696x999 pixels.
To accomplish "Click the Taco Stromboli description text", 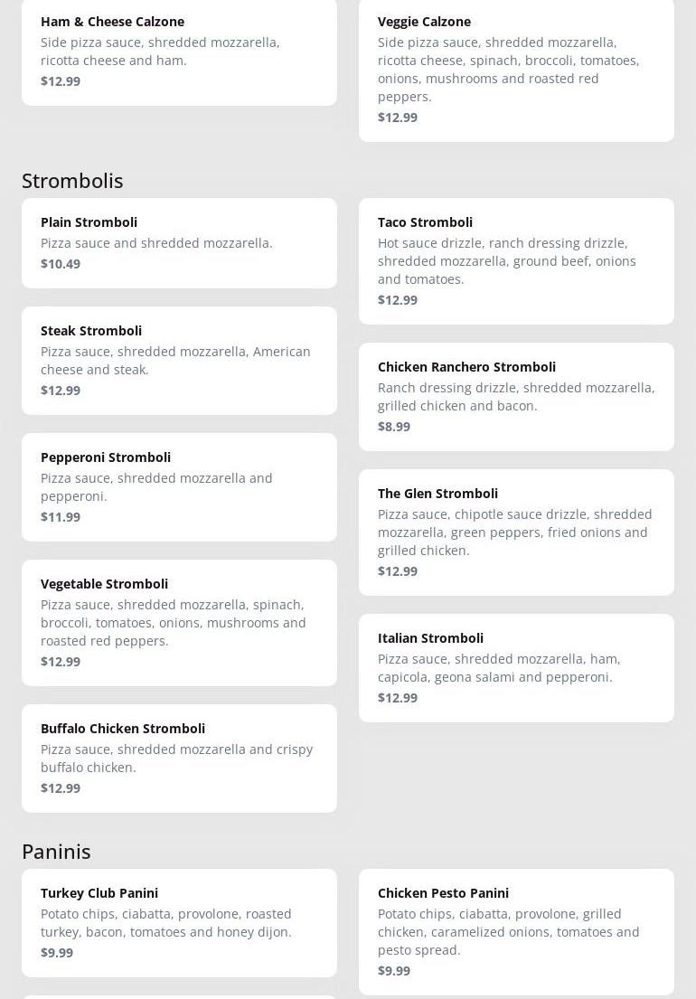I will [506, 261].
